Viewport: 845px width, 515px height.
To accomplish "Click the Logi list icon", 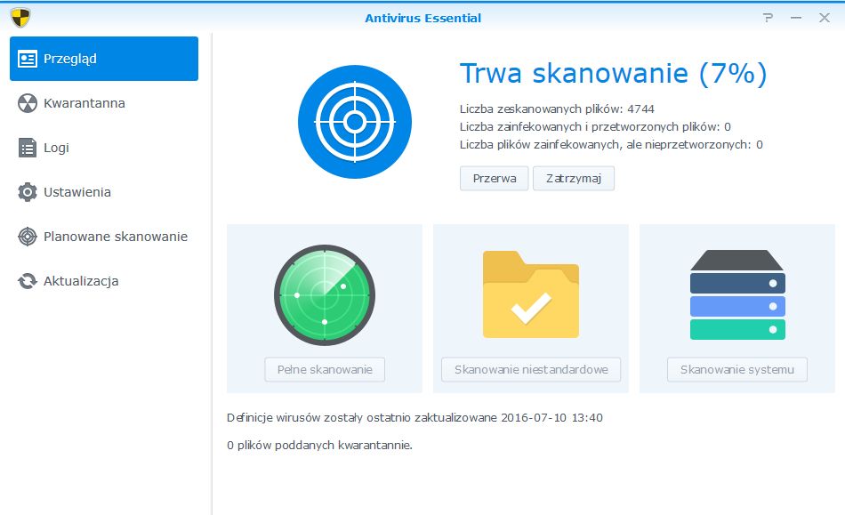I will [x=28, y=148].
